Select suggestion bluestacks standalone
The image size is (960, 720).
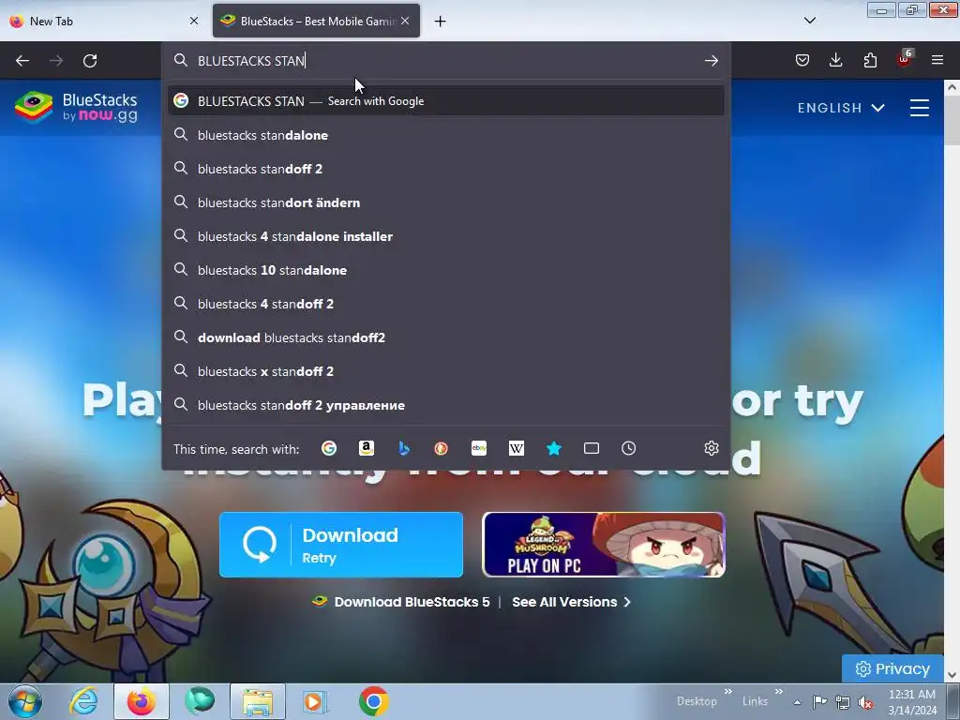tap(445, 135)
